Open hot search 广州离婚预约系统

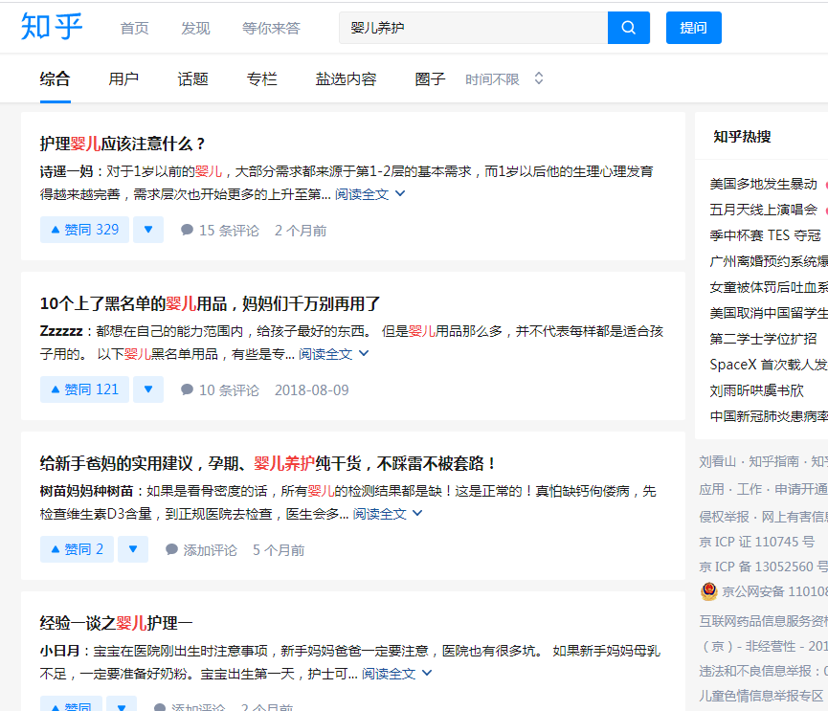click(x=769, y=261)
